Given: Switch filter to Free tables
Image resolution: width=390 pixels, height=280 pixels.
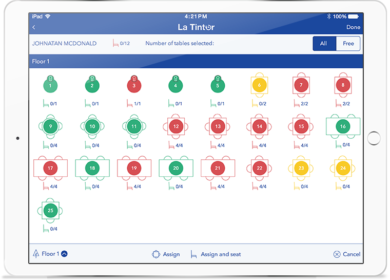Looking at the screenshot, I should coord(348,44).
